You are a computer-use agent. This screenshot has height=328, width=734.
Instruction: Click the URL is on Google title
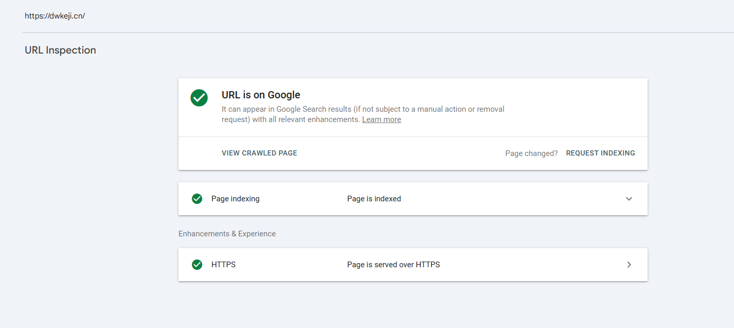[261, 95]
